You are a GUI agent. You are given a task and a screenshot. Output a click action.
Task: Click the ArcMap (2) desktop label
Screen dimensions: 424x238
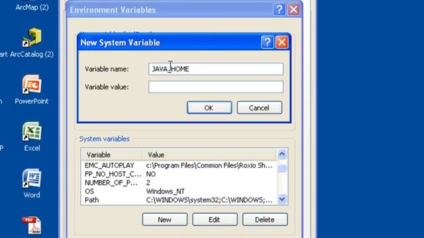[32, 7]
